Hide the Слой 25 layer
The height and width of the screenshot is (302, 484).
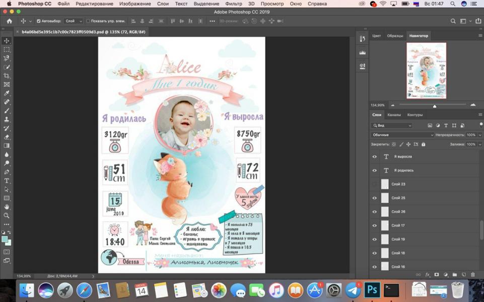(374, 198)
